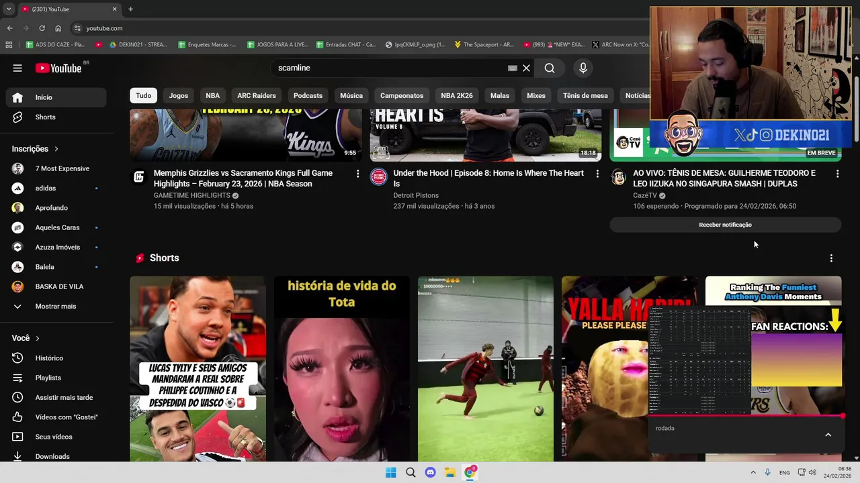The image size is (860, 483).
Task: Expand the Inscrições section arrow
Action: point(56,149)
